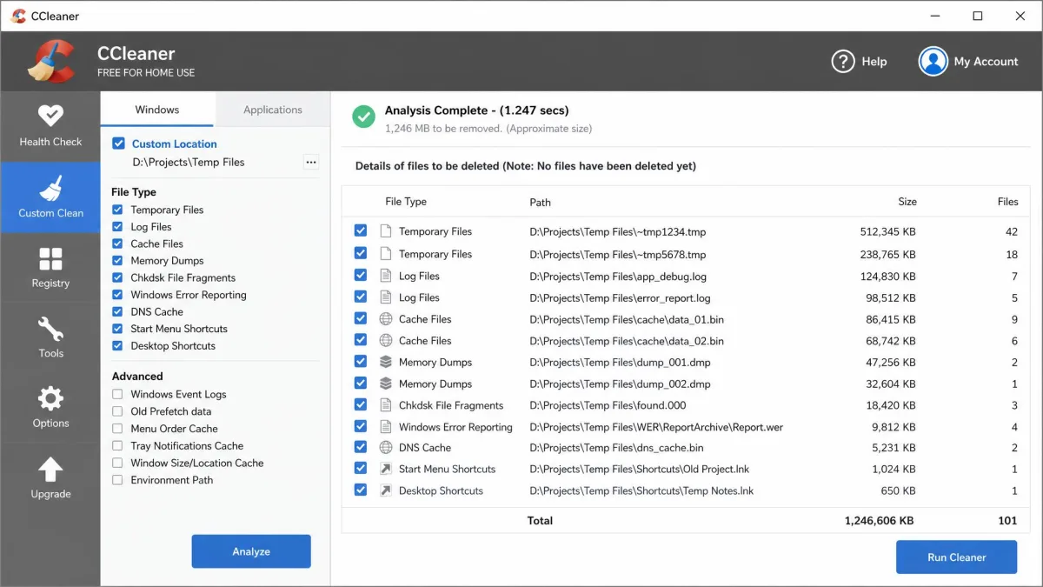Open the Options gear section
Image resolution: width=1043 pixels, height=587 pixels.
point(50,408)
